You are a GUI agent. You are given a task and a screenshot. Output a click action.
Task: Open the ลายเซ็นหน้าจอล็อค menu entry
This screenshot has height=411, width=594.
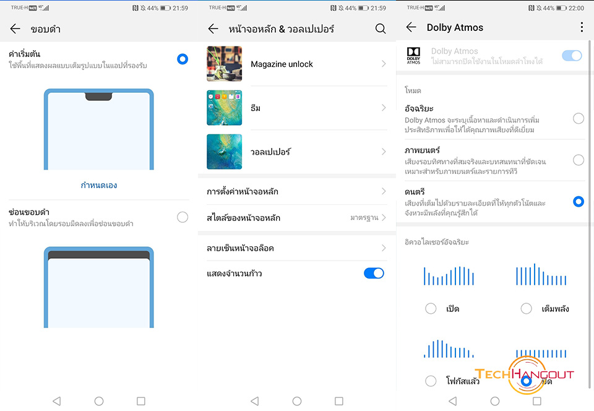[x=297, y=248]
